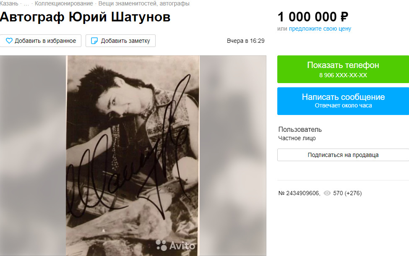Click the ruble sign in the price

coord(344,17)
